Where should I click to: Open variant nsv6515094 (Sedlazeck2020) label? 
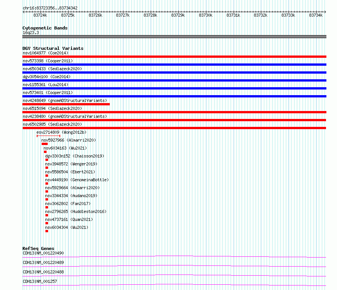52,108
